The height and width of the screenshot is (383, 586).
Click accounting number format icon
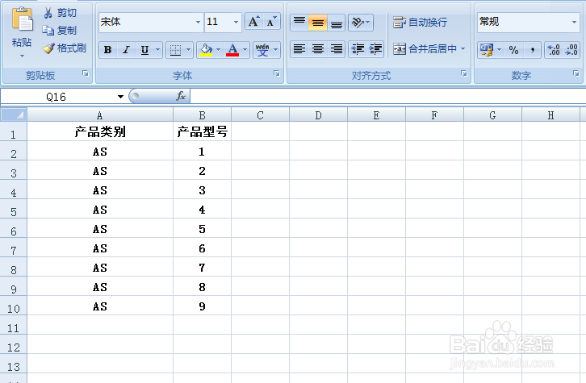point(486,50)
